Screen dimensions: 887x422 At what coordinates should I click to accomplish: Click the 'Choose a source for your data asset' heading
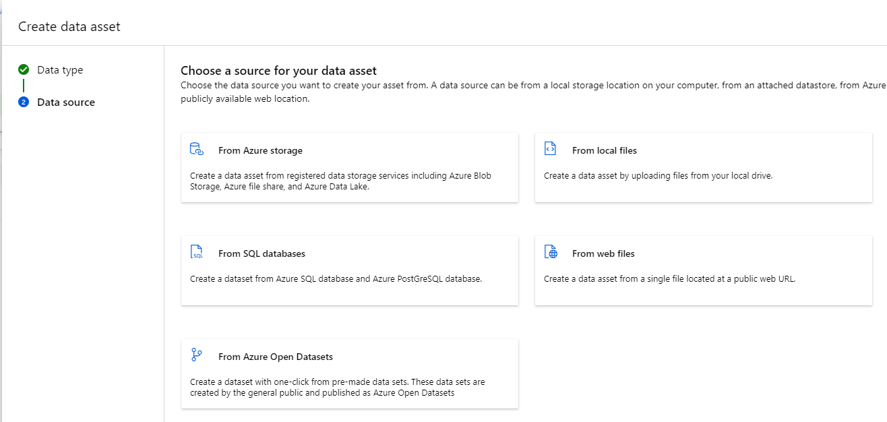(278, 71)
